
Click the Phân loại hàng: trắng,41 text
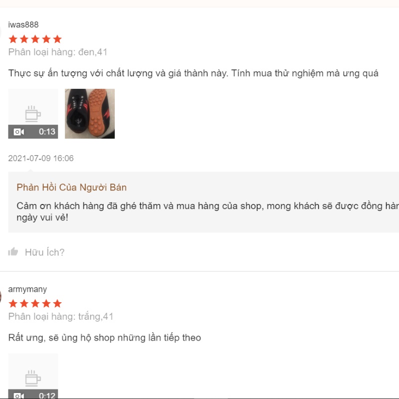click(61, 317)
